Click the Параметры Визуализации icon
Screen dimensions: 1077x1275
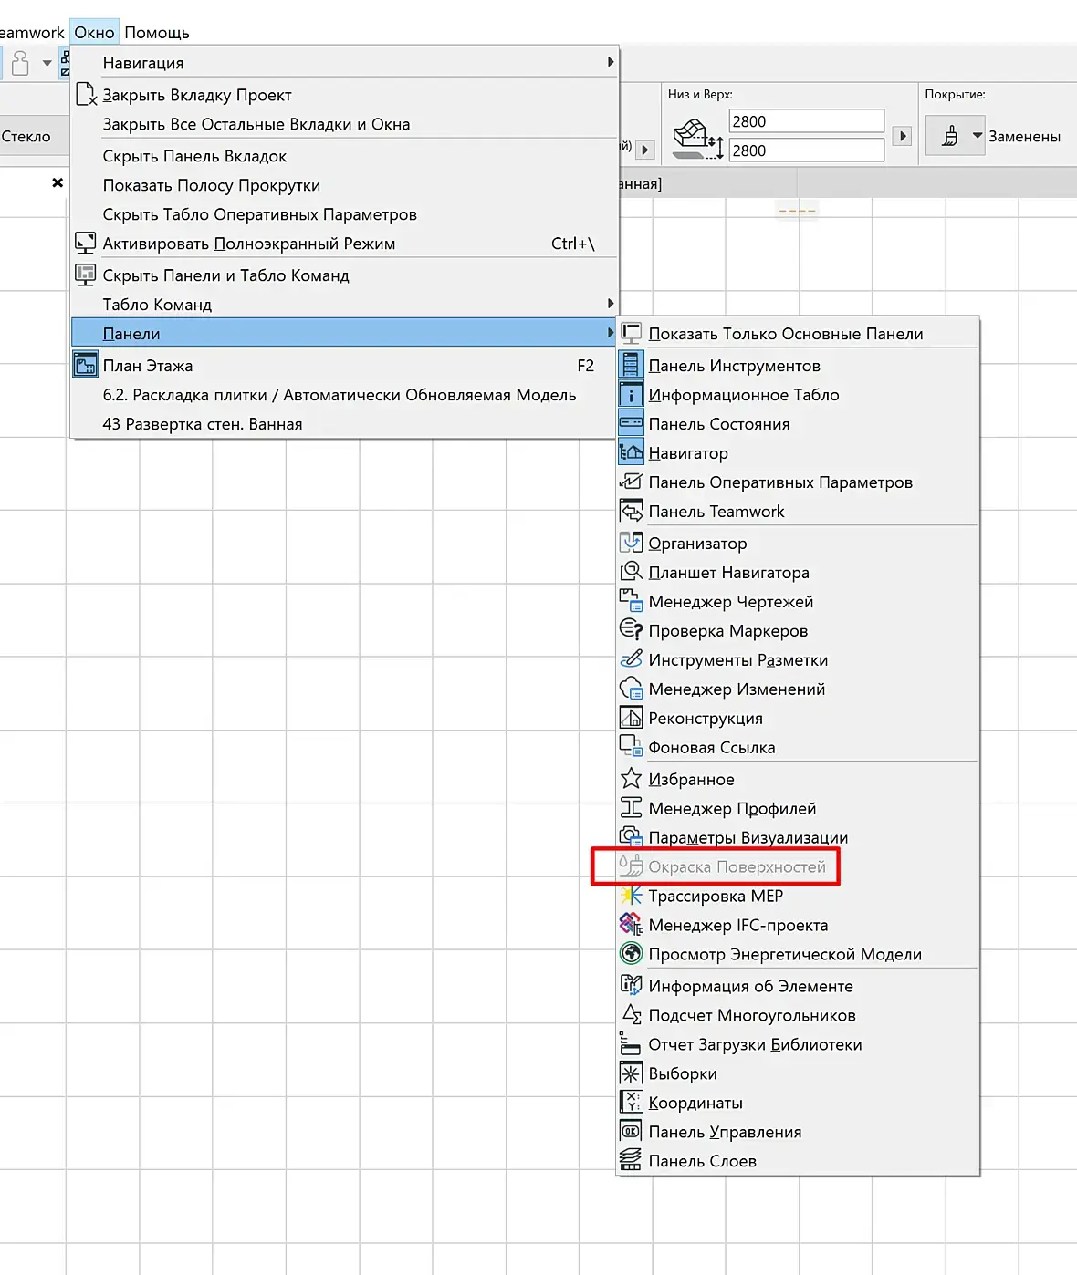(631, 838)
